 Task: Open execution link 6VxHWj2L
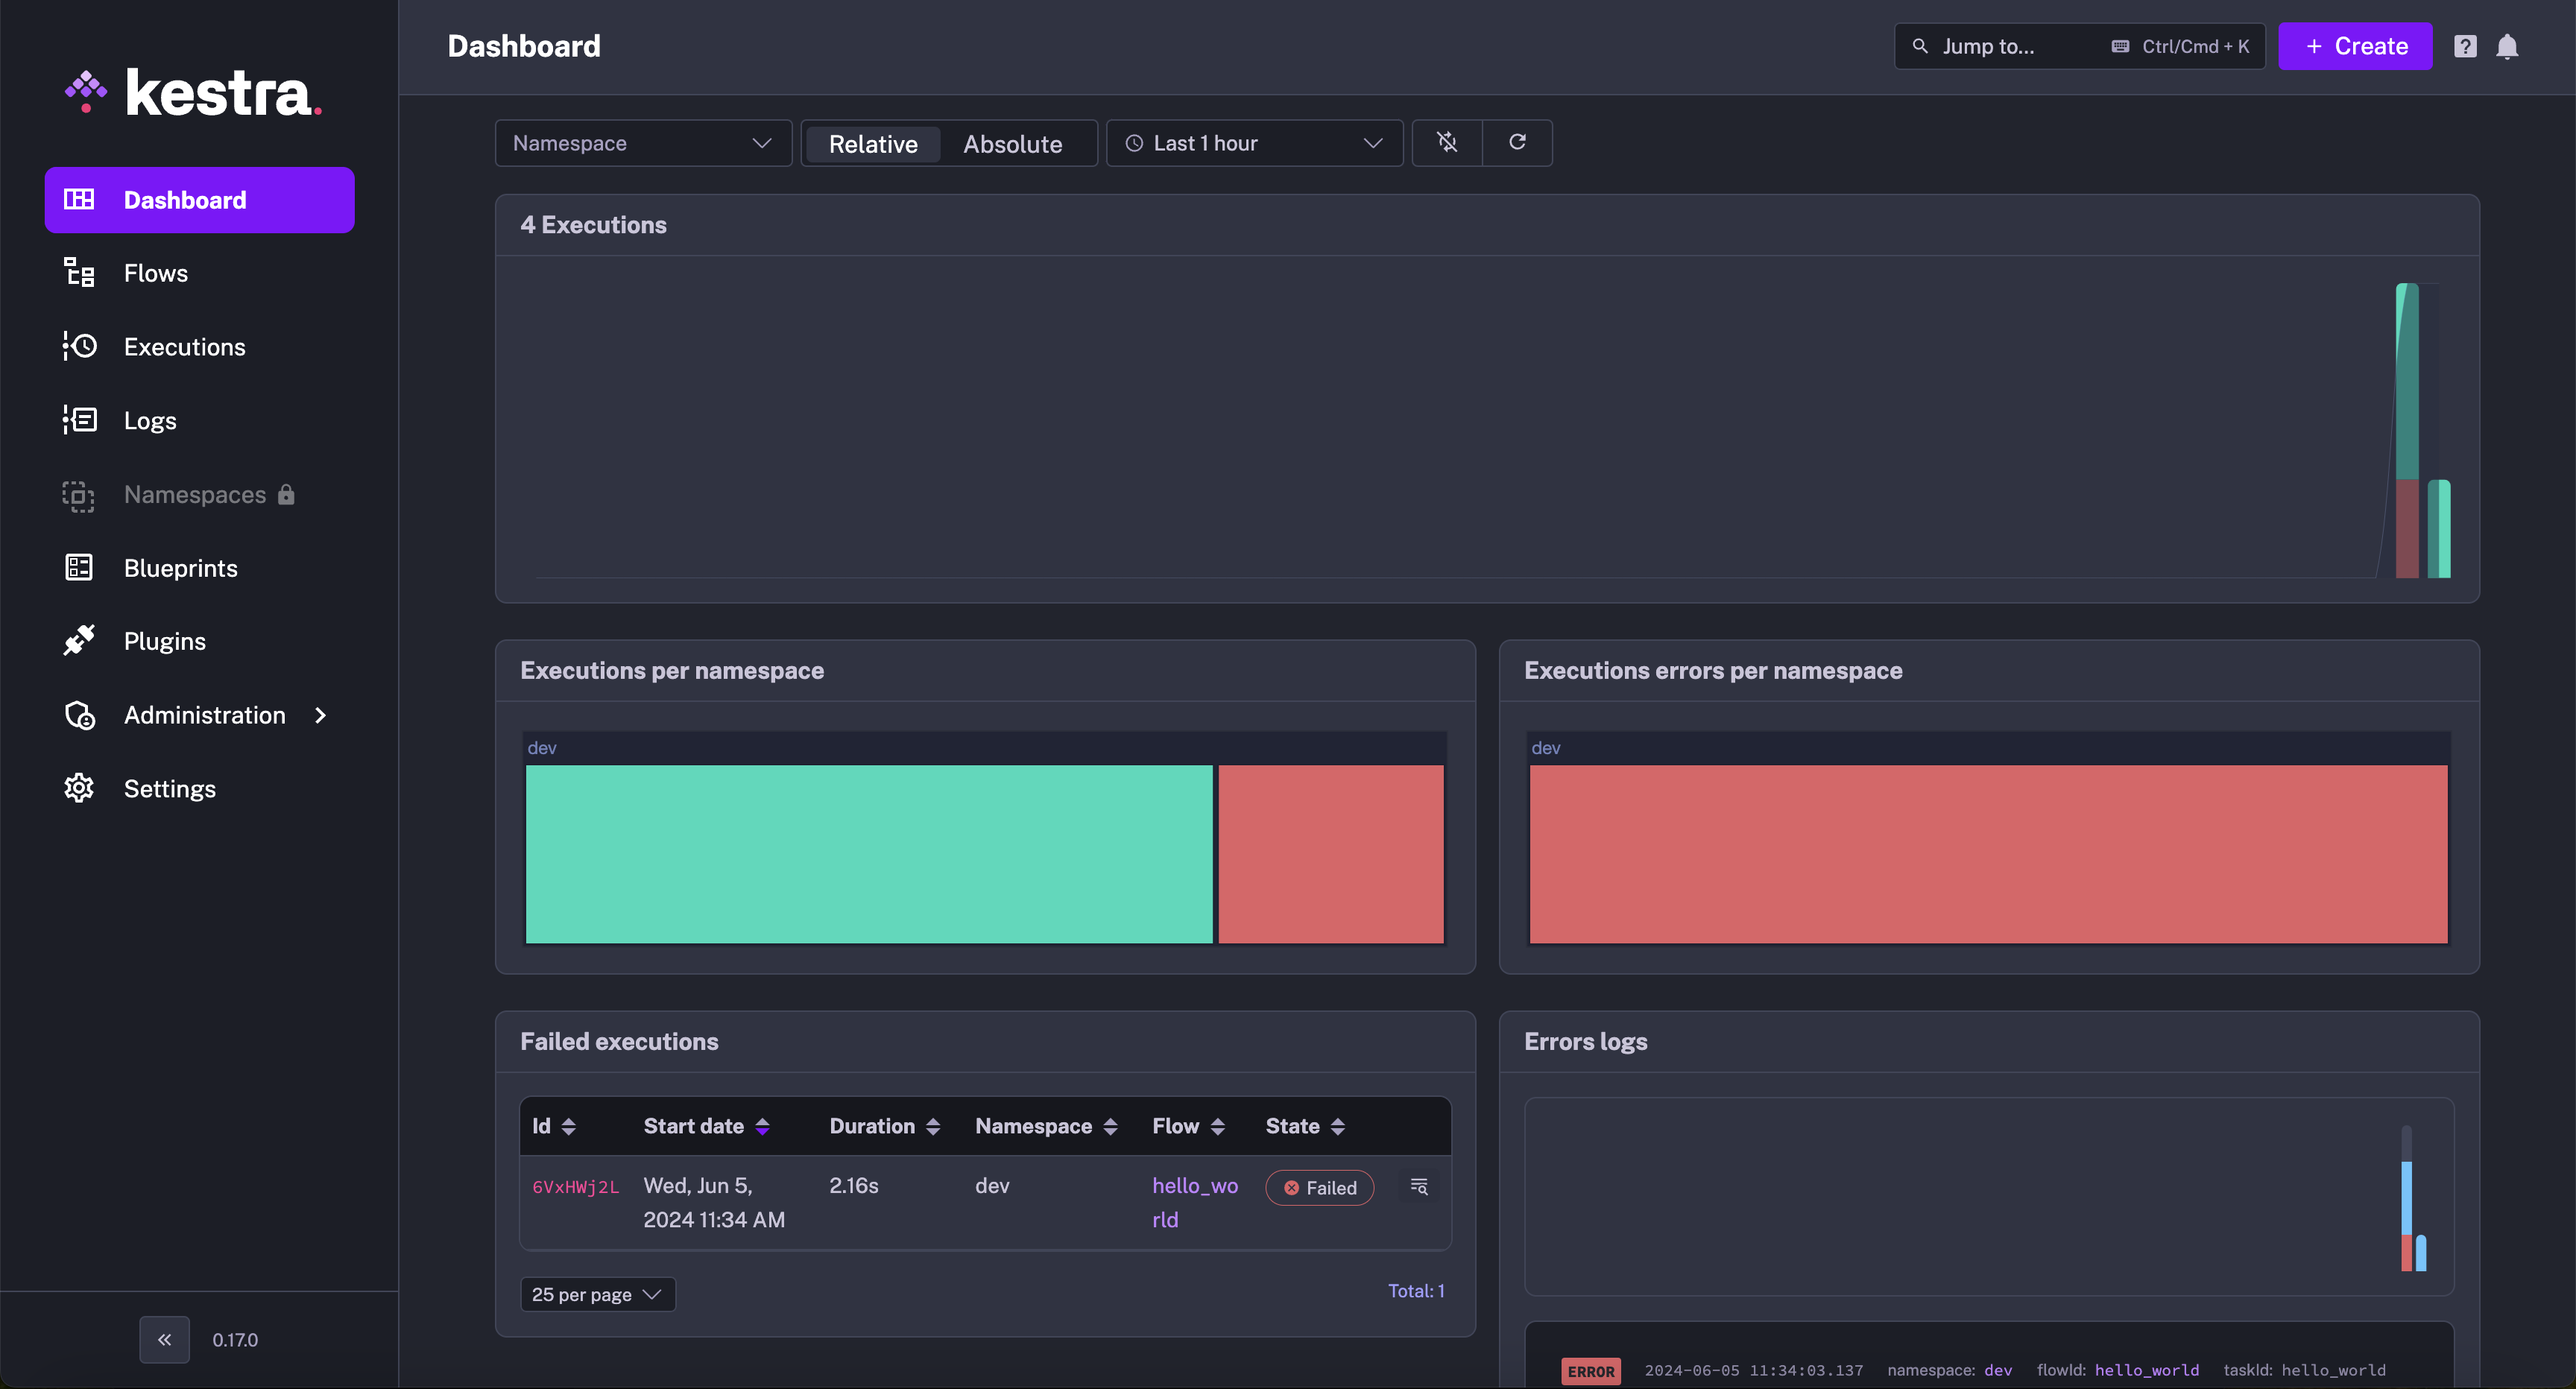point(575,1187)
